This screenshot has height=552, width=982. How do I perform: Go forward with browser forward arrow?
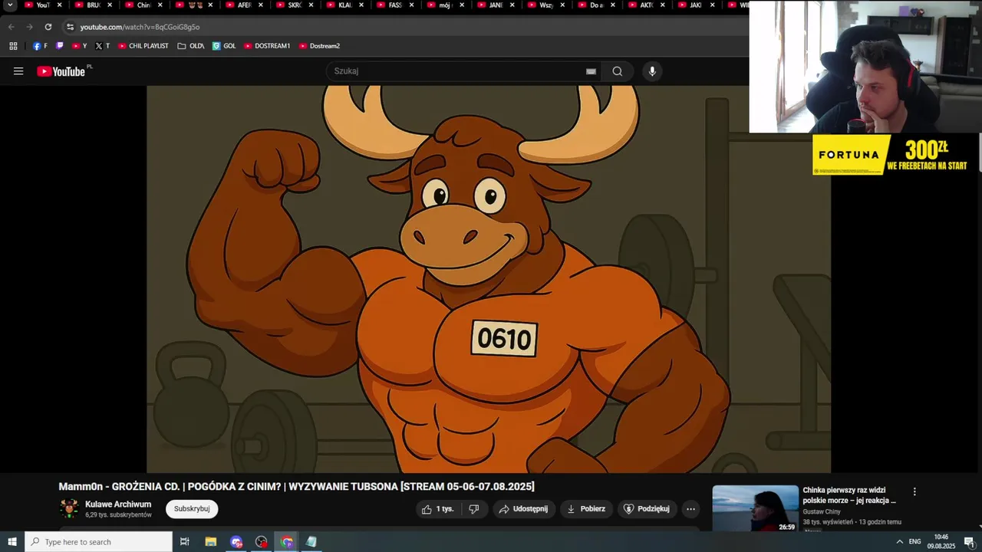(29, 27)
